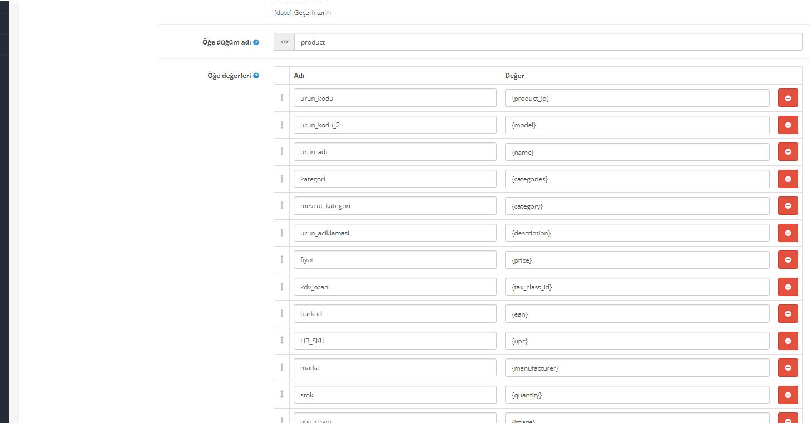
Task: Click the drag handle on the kategori row
Action: coord(282,179)
